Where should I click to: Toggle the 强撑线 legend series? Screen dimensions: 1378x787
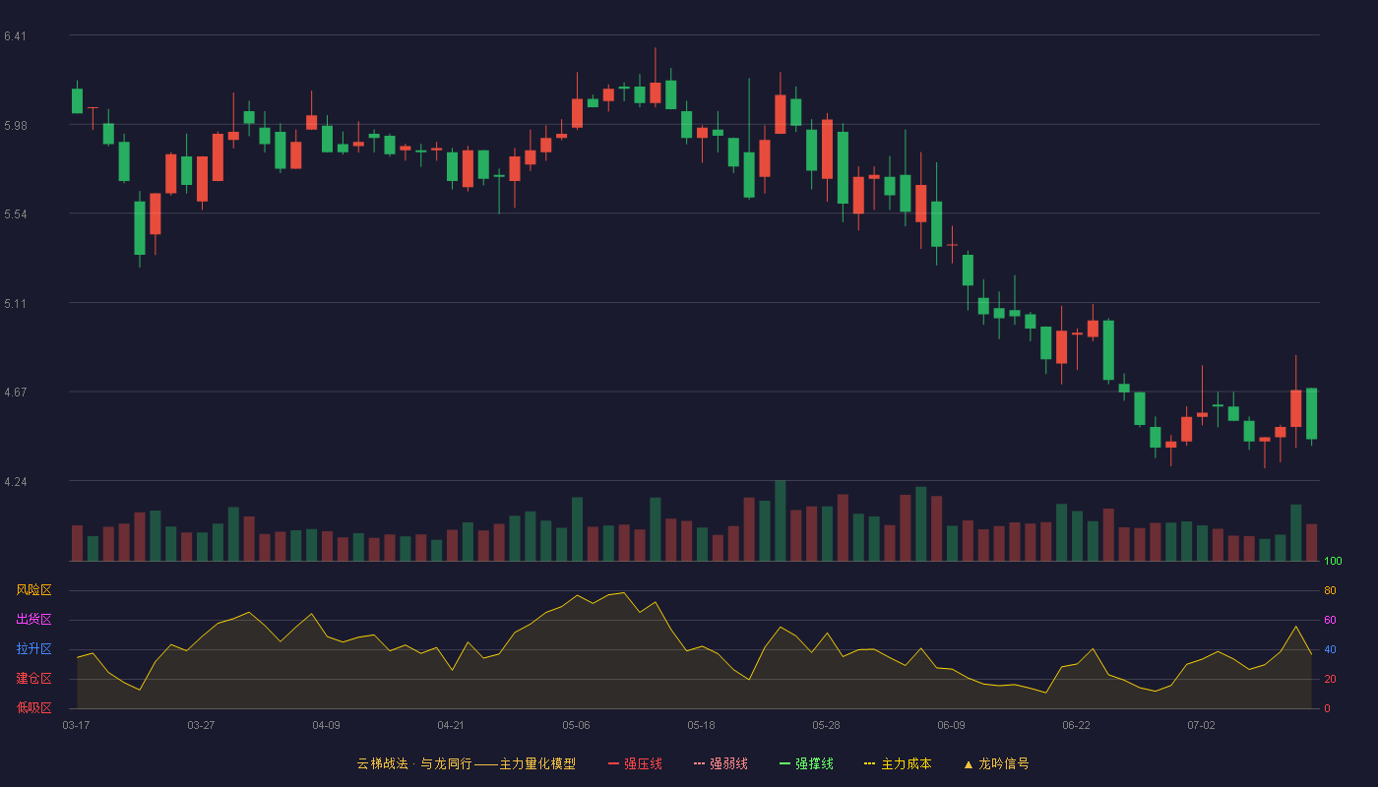(807, 763)
